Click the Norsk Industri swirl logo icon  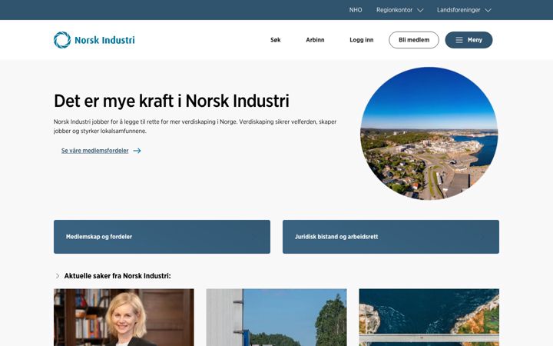62,40
